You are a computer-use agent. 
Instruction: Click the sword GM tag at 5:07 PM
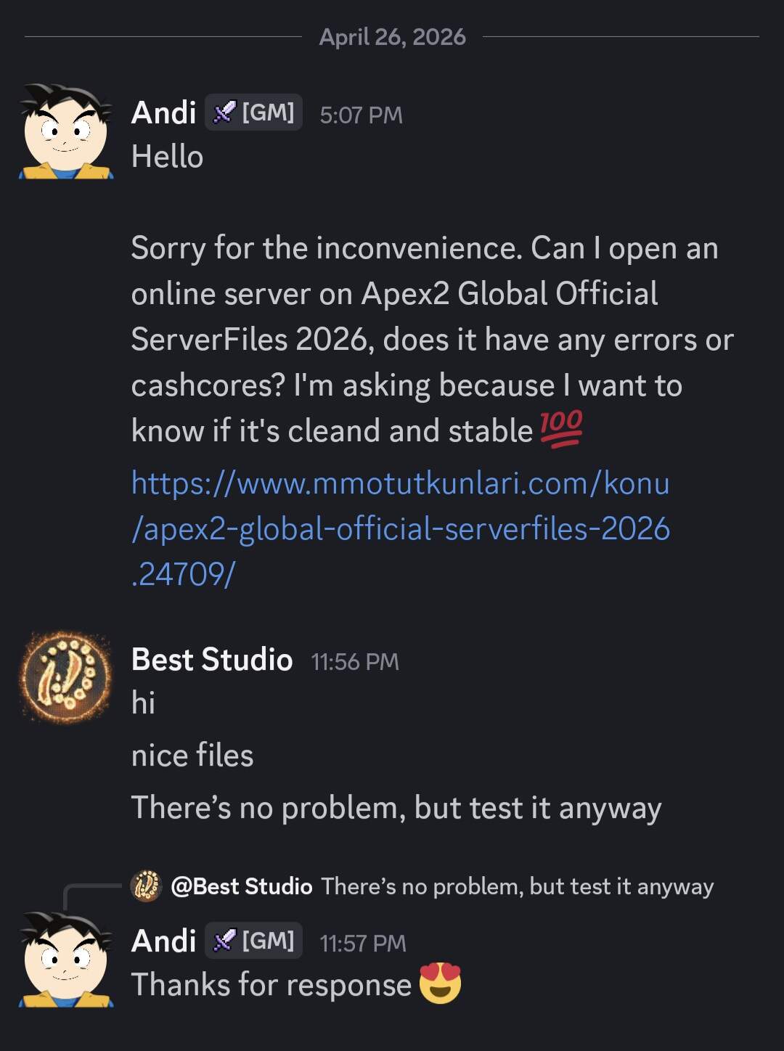[253, 113]
